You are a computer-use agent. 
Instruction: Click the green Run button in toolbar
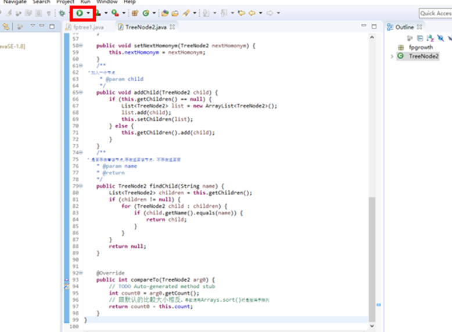coord(78,13)
